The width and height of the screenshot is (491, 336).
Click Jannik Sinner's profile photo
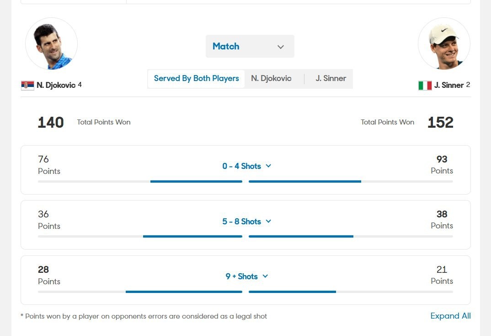(x=444, y=44)
